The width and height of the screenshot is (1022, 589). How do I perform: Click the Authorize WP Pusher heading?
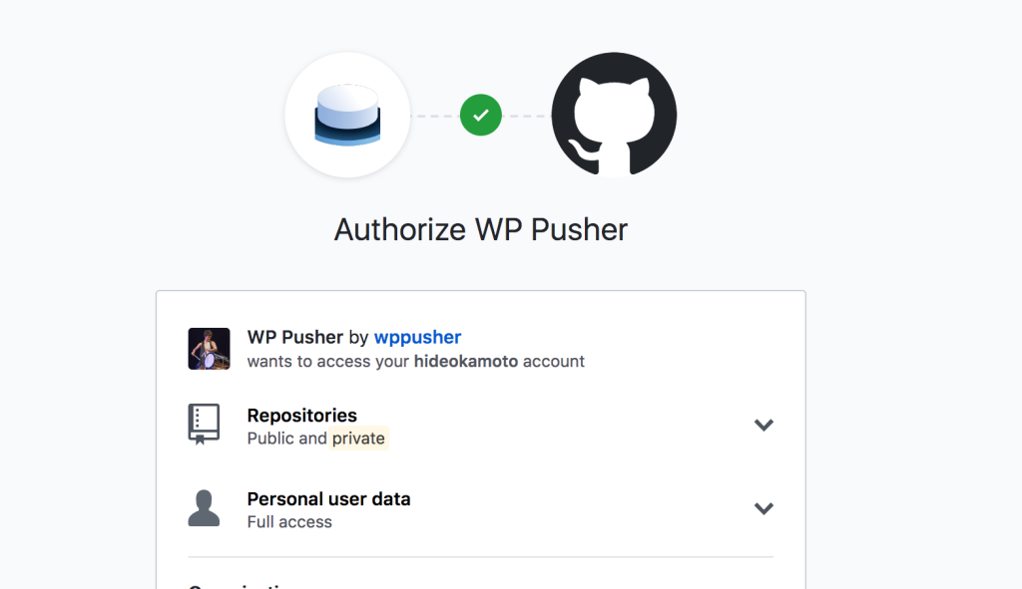point(481,229)
